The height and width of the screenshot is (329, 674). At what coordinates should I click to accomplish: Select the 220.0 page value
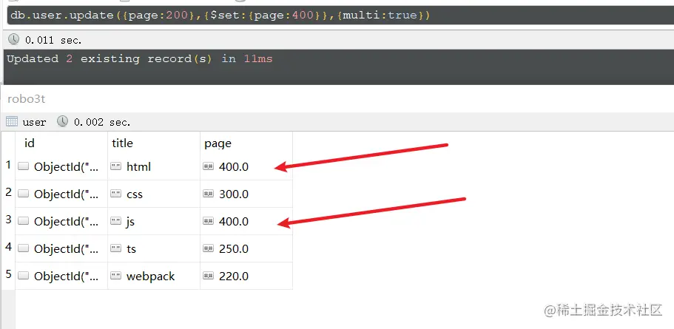[x=233, y=276]
